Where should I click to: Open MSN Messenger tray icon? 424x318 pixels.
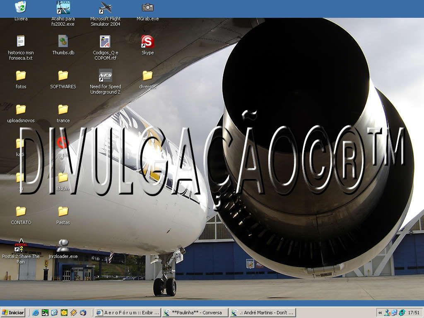click(387, 313)
